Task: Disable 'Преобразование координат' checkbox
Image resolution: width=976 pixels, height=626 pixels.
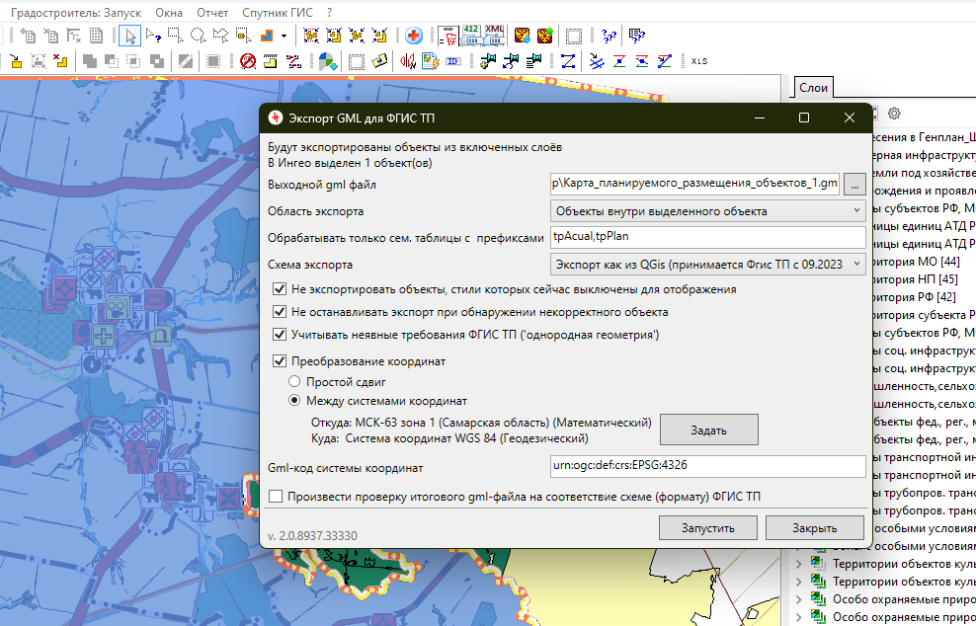Action: [280, 361]
